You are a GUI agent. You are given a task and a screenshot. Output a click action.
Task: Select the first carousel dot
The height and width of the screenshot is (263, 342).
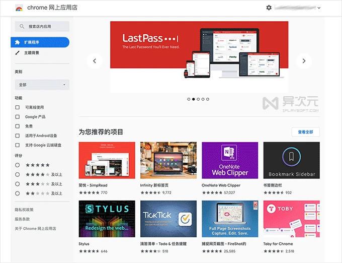tap(189, 99)
